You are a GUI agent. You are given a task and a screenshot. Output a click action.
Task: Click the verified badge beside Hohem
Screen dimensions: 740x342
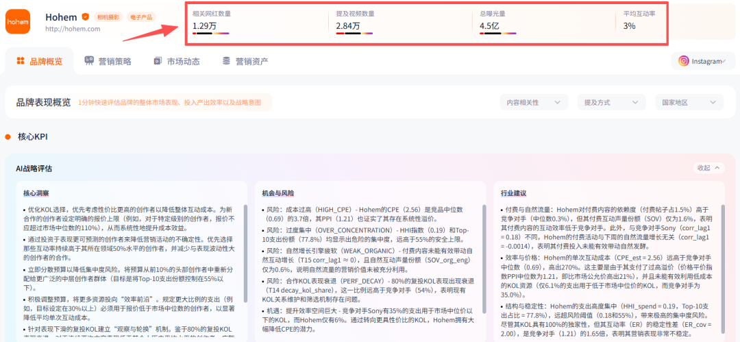(x=85, y=17)
